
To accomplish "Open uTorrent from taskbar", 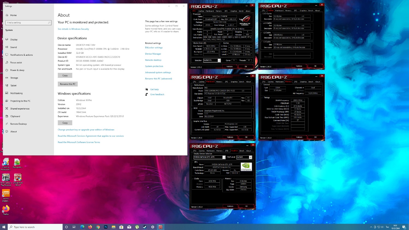I will (137, 227).
